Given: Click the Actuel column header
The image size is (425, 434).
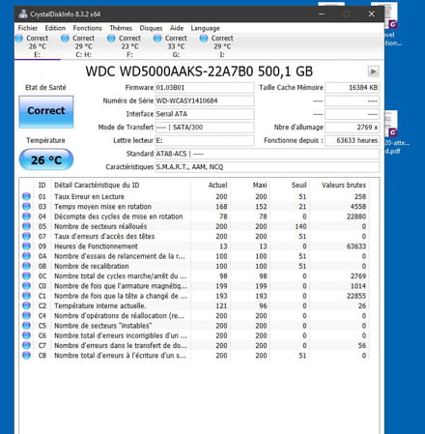Looking at the screenshot, I should pos(217,185).
